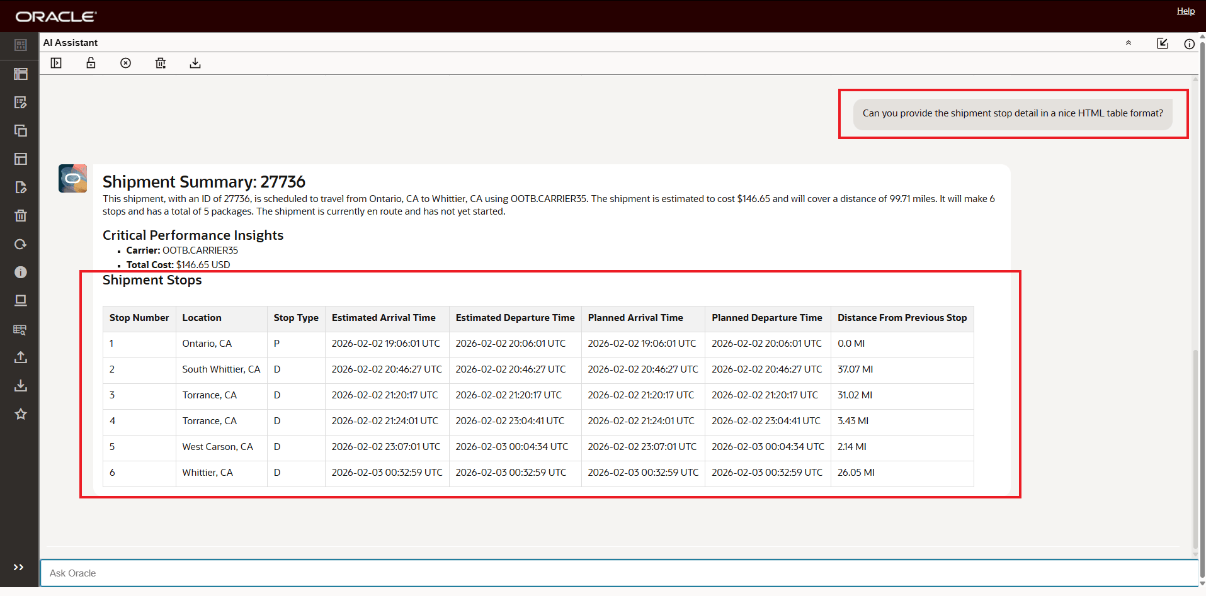1206x596 pixels.
Task: Click the copy duplicate icon in sidebar
Action: tap(20, 130)
